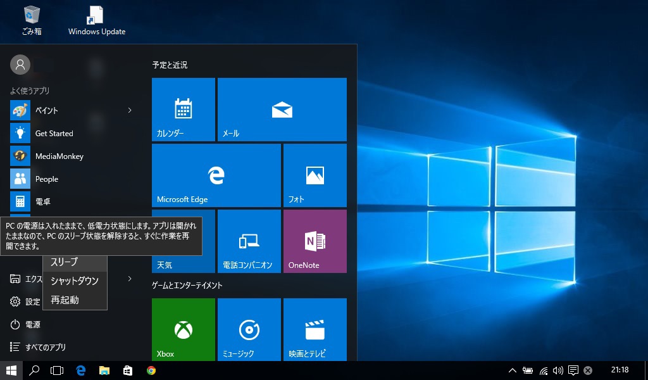Viewport: 648px width, 380px height.
Task: Open 設定 from the Start menu
Action: pos(25,301)
